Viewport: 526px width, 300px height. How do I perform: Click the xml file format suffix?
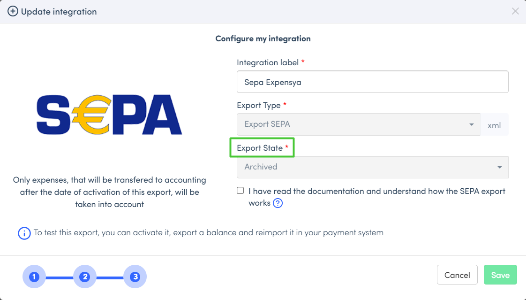click(494, 125)
